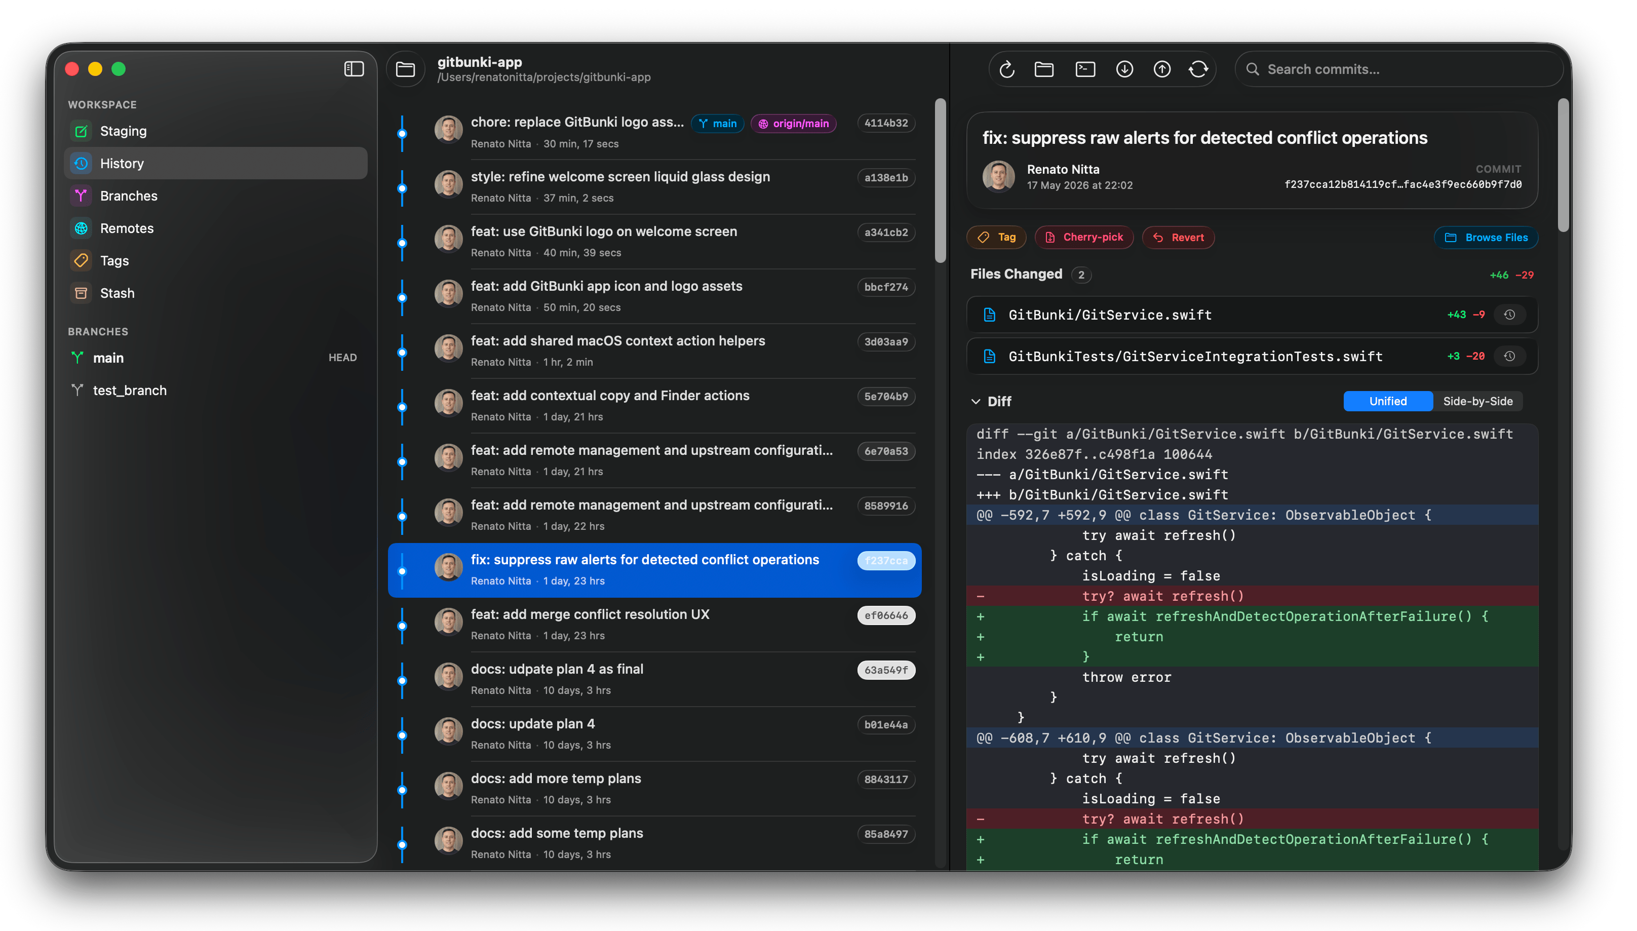Select commit 'feat: add shared macOS context action helpers'
Viewport: 1637px width, 931px height.
(x=654, y=351)
